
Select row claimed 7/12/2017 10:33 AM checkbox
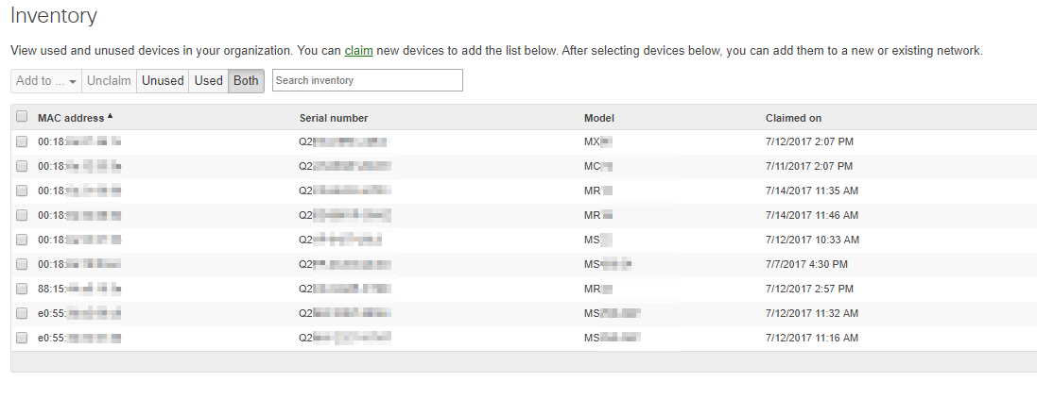tap(22, 240)
